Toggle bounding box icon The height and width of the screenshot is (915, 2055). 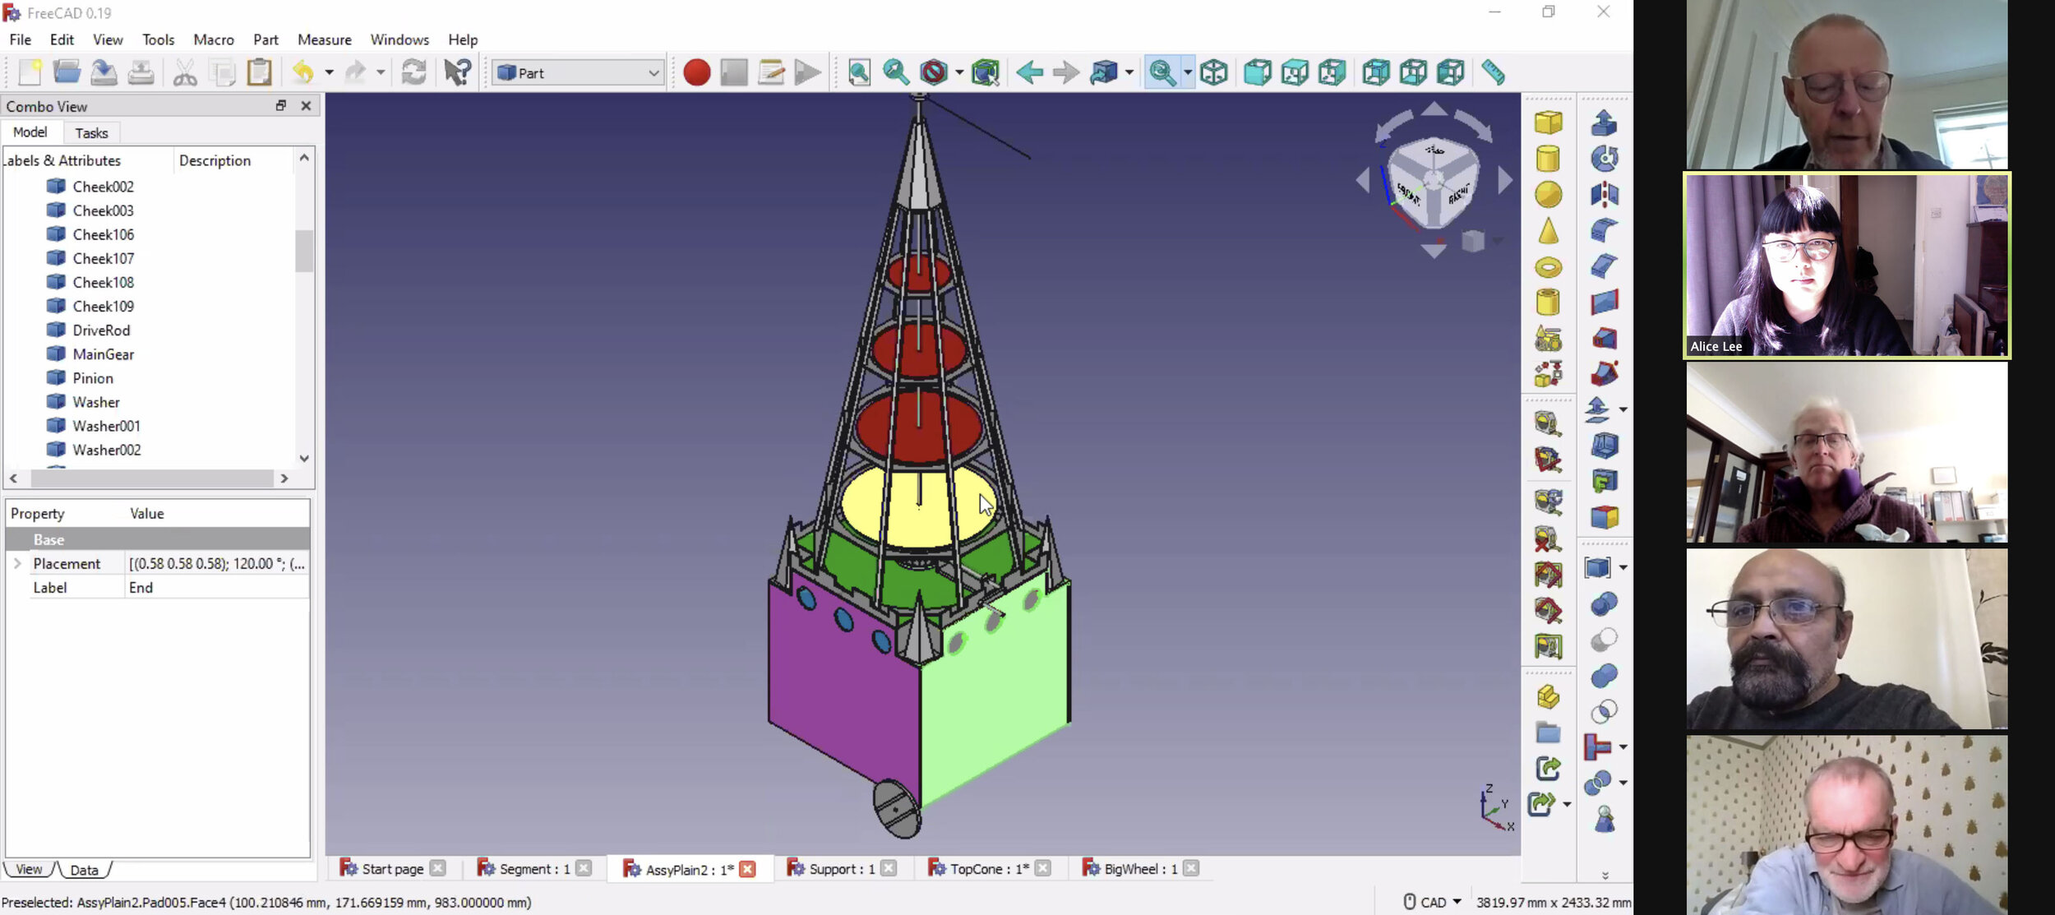click(985, 72)
